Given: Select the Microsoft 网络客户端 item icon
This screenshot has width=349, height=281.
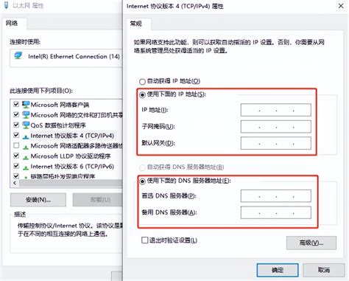Looking at the screenshot, I should coord(26,105).
